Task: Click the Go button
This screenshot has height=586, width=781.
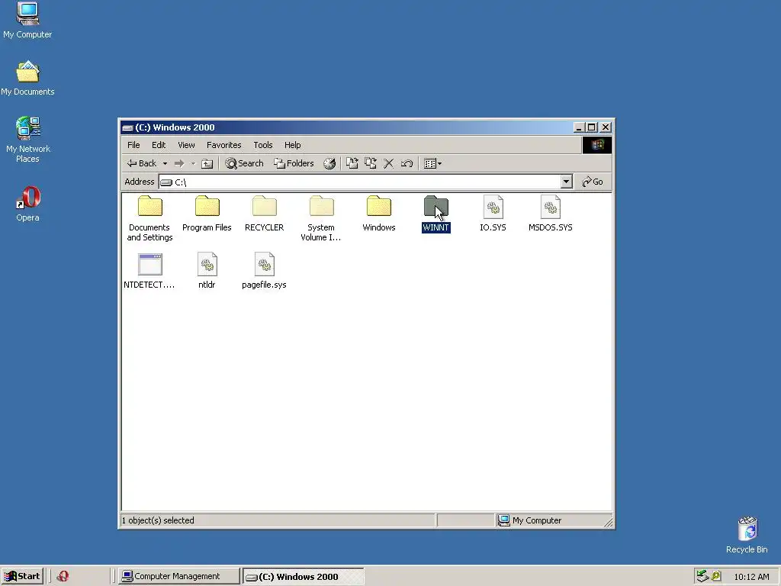Action: click(593, 182)
